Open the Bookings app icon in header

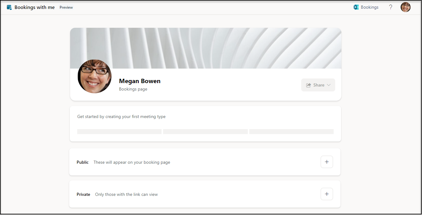tap(356, 7)
